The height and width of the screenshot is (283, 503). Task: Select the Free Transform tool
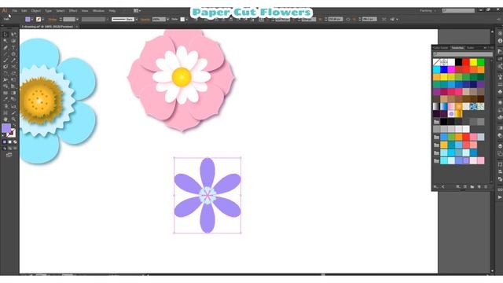pos(13,80)
